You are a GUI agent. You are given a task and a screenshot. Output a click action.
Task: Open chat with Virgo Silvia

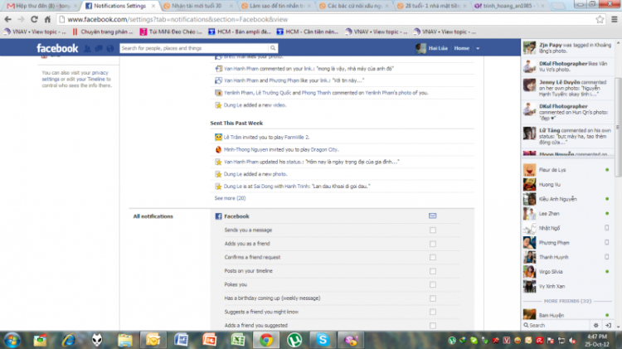[x=567, y=272]
